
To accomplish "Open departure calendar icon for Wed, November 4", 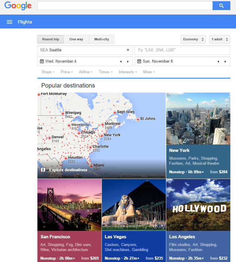I will click(42, 61).
